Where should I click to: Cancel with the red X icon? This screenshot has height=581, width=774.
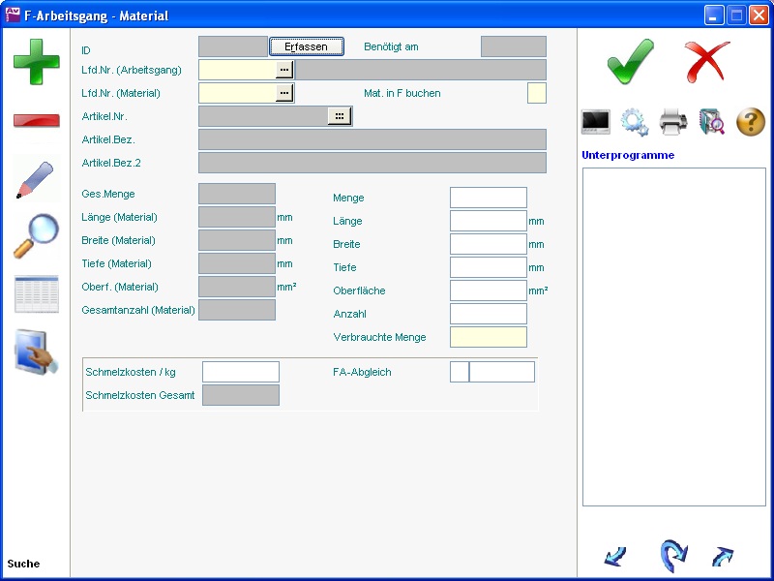tap(707, 62)
